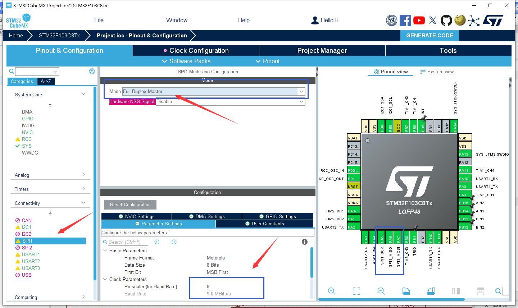Select USART1 in Connectivity list
This screenshot has height=308, width=518.
pyautogui.click(x=31, y=254)
